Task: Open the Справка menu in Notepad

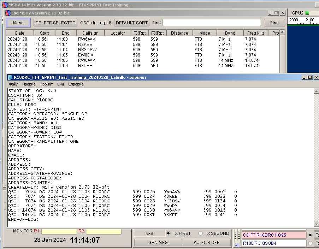Action: point(76,84)
